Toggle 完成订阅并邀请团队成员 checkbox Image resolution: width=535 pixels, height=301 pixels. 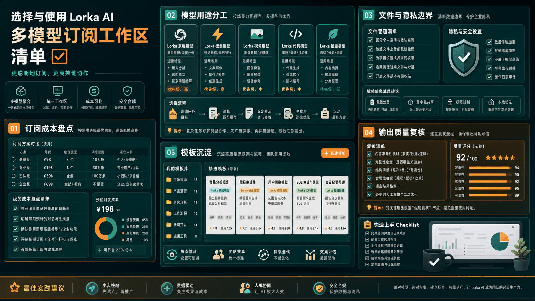point(367,234)
